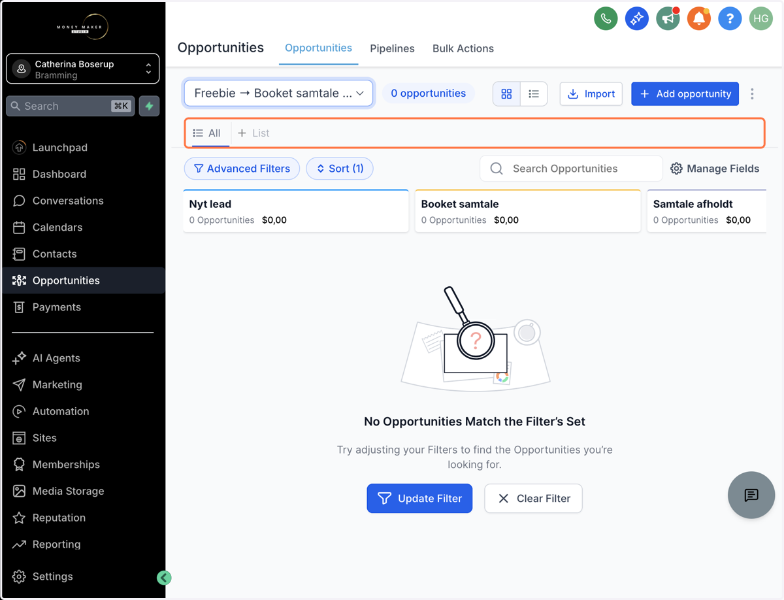The image size is (784, 600).
Task: Click the green lightning quick actions button
Action: coord(150,106)
